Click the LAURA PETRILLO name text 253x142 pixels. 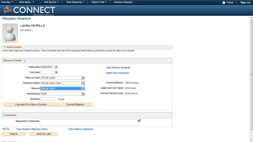[32, 26]
